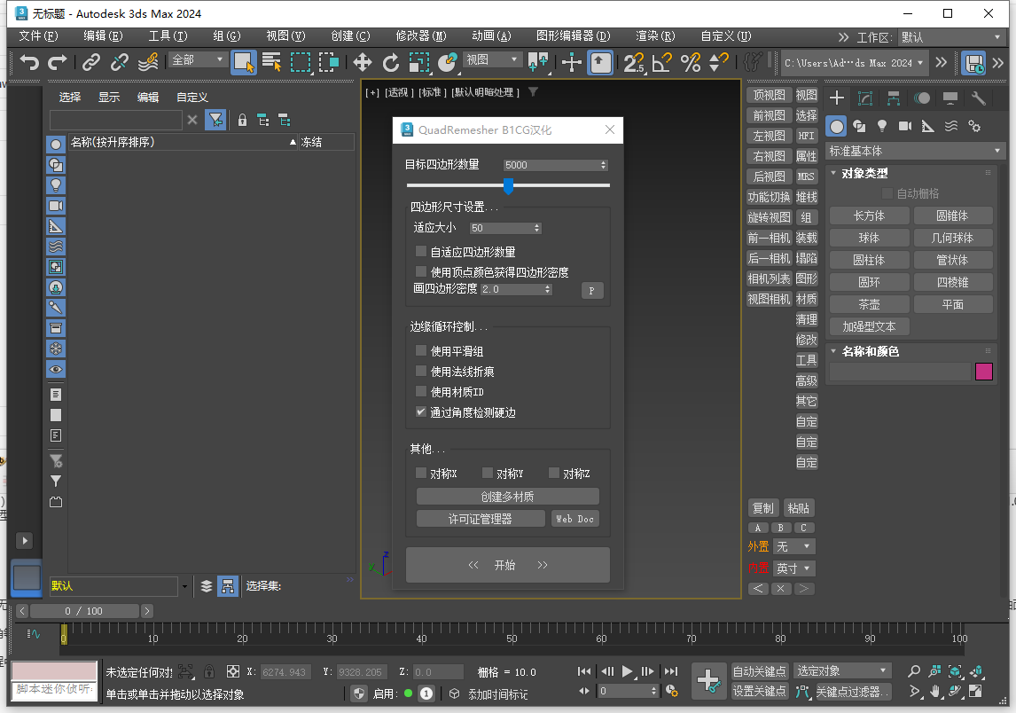Activate the Select and Scale tool
The image size is (1016, 713).
419,63
